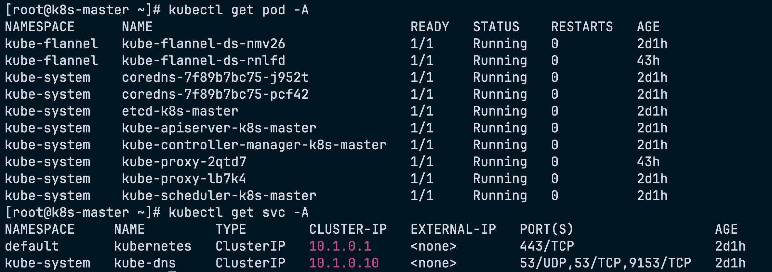Click the pink cluster IP 10.1.0.10
The image size is (772, 272).
(x=344, y=263)
